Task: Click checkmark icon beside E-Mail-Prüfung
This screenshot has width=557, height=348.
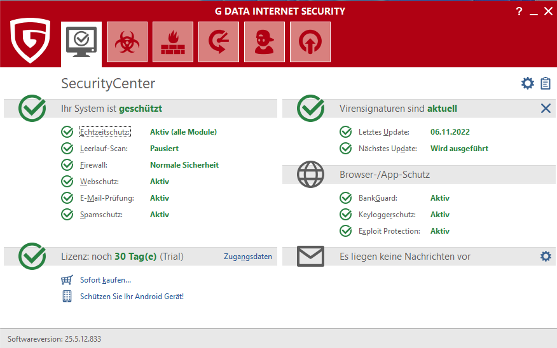Action: pyautogui.click(x=67, y=198)
